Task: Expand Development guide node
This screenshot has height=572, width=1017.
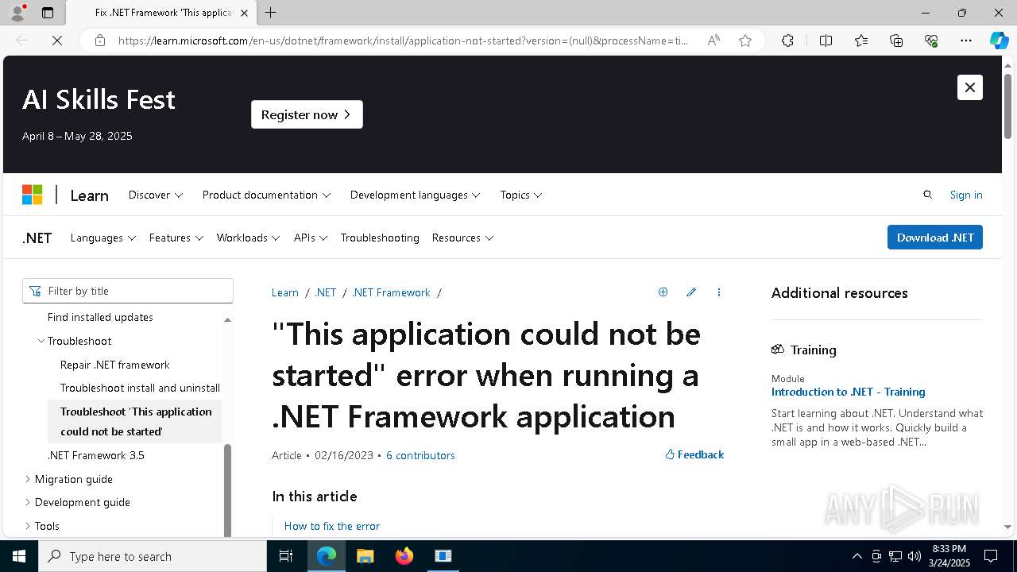Action: [28, 502]
